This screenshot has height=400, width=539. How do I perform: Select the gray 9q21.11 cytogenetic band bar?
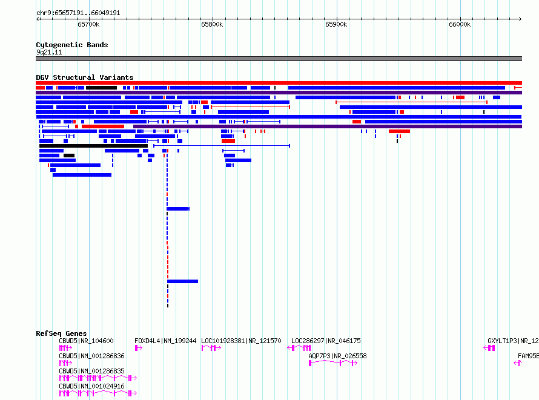click(279, 59)
